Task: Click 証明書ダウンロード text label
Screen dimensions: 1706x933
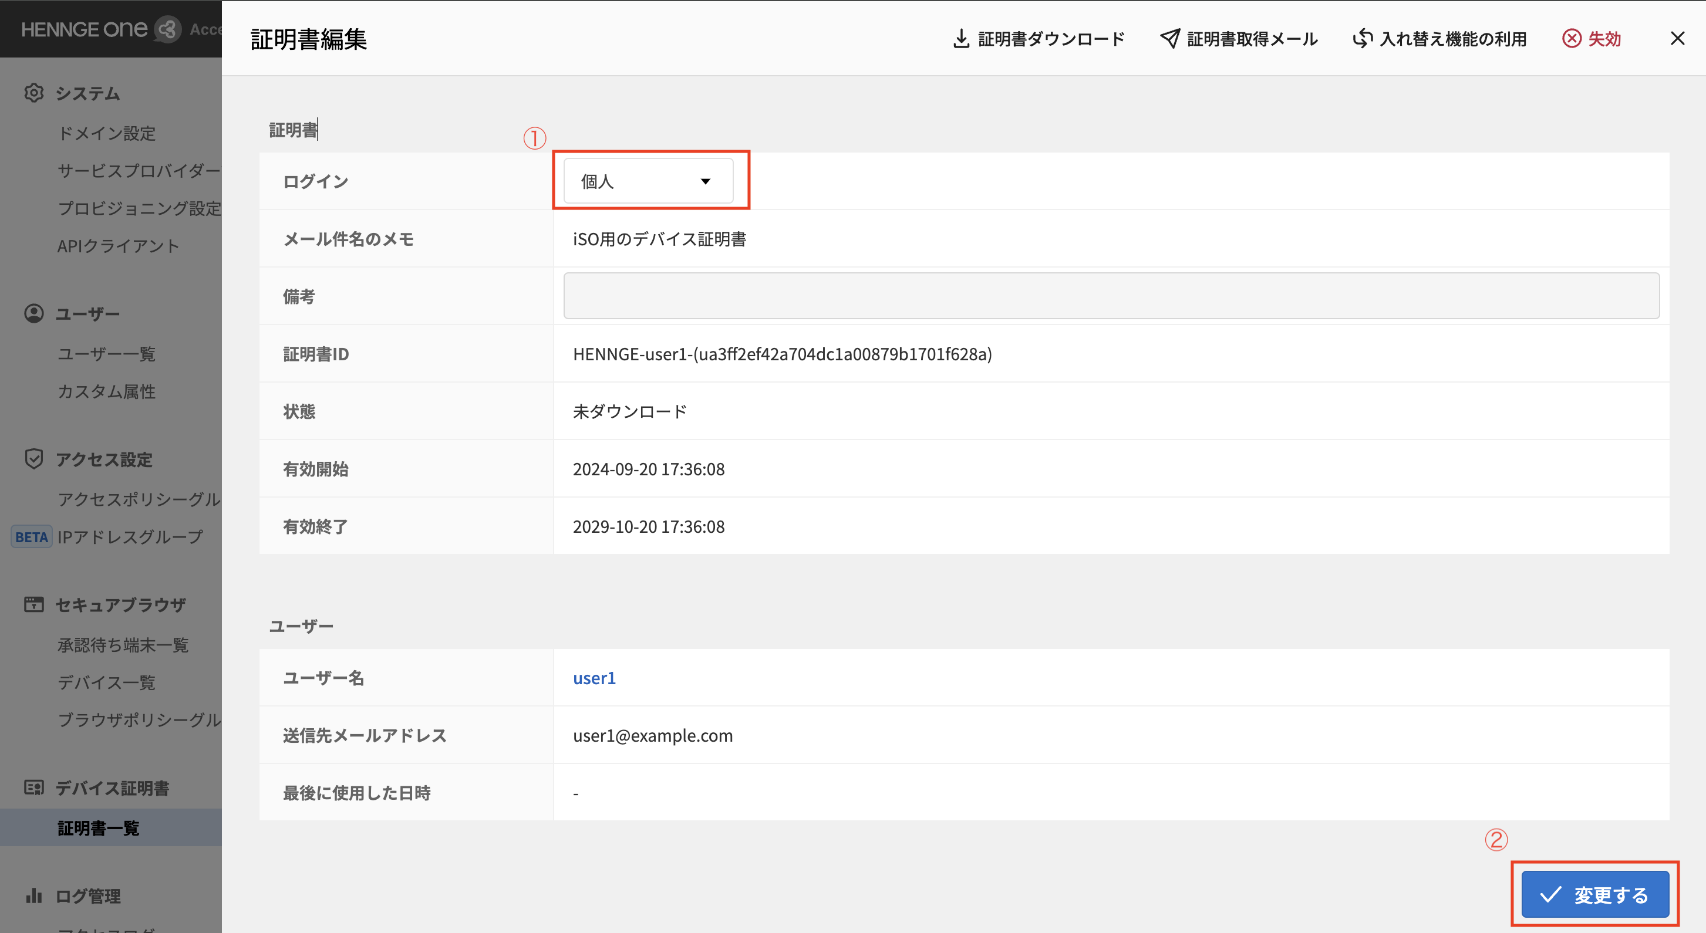Action: (x=1051, y=38)
